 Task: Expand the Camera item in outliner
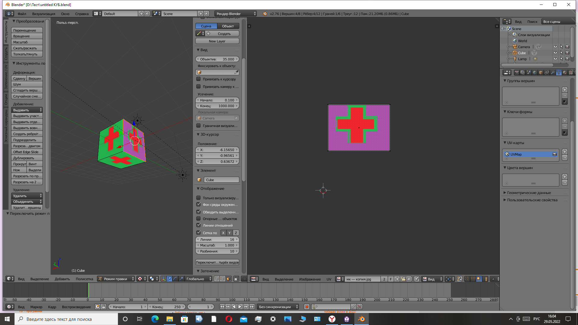pos(508,47)
